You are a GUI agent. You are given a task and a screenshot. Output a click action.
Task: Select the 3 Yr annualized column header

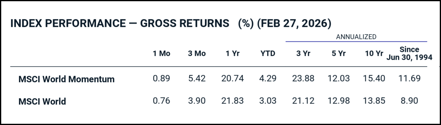click(303, 53)
